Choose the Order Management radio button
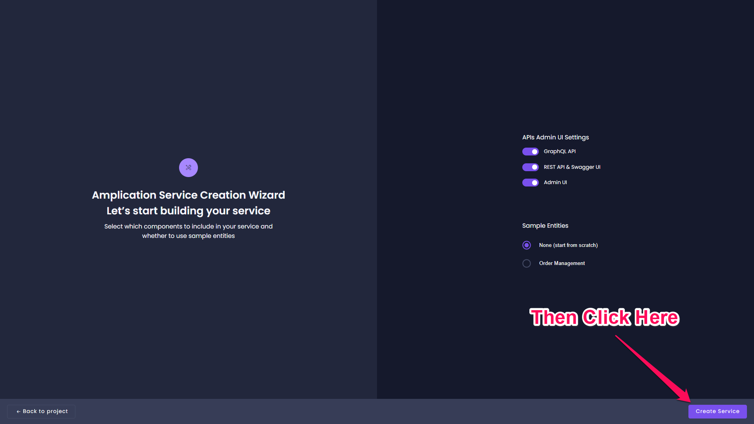The width and height of the screenshot is (754, 424). [527, 263]
